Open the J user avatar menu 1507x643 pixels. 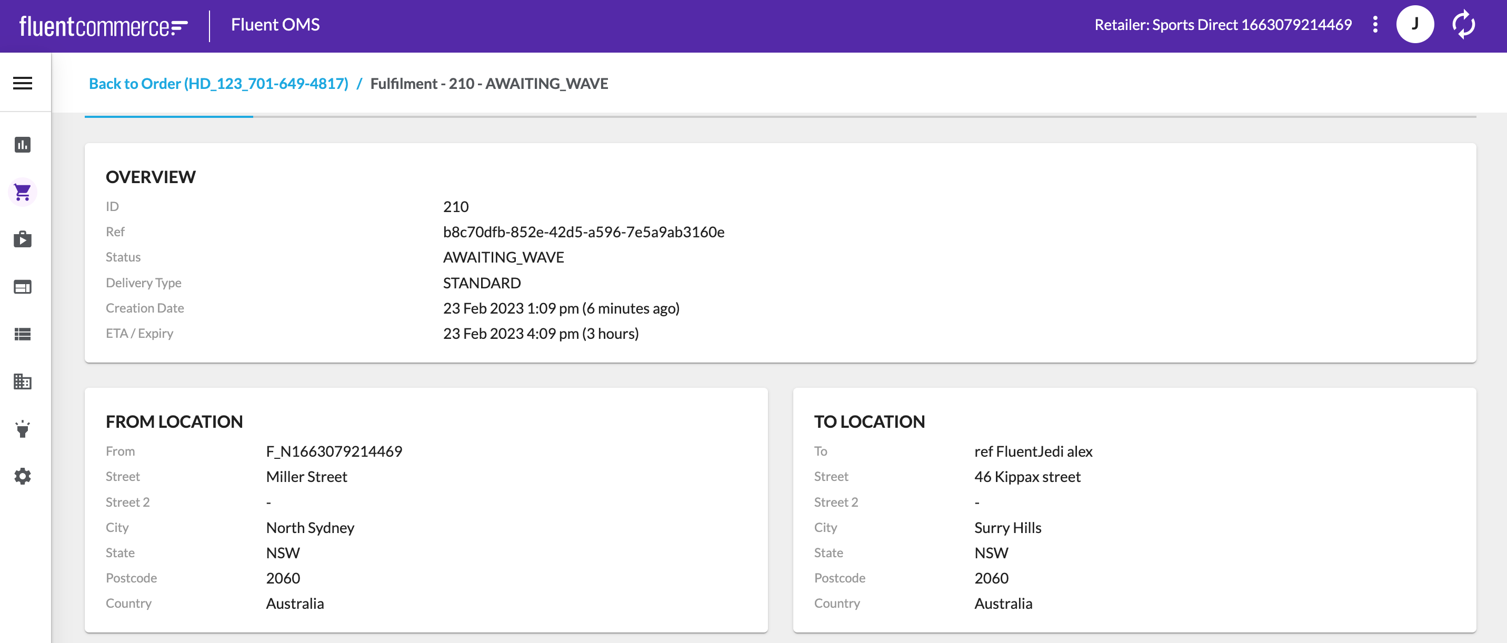coord(1414,25)
